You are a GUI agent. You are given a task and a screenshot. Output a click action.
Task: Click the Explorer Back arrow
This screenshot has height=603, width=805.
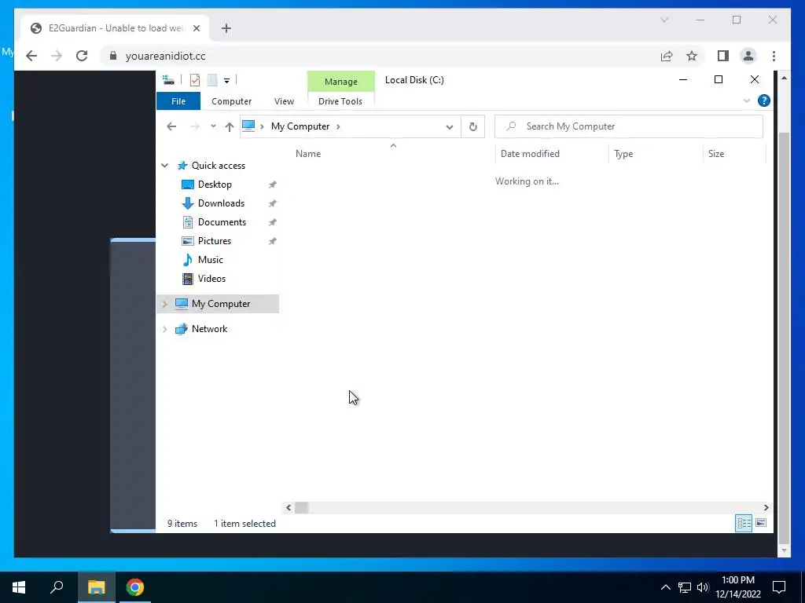pyautogui.click(x=171, y=126)
